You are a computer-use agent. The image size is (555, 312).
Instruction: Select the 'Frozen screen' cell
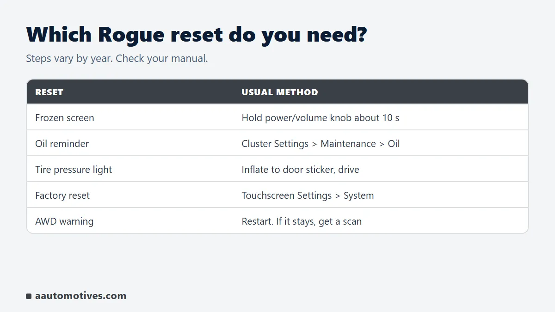pyautogui.click(x=65, y=118)
